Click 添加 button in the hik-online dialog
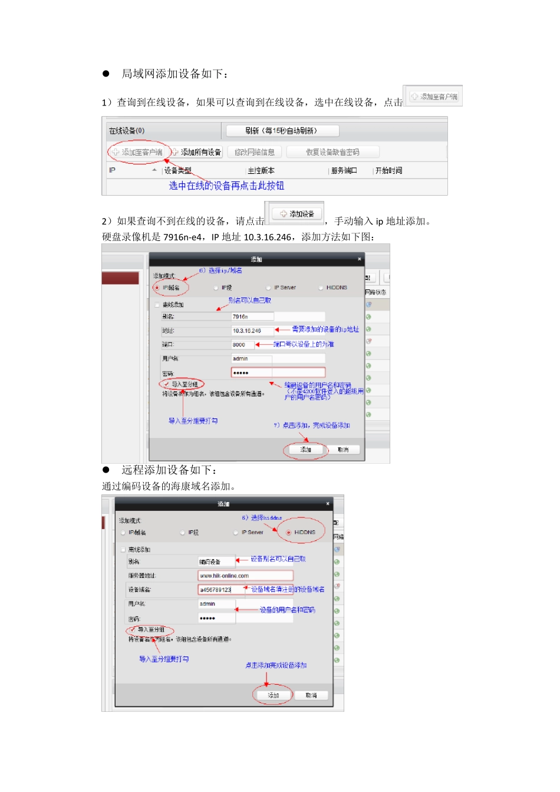Image resolution: width=560 pixels, height=792 pixels. 273,695
